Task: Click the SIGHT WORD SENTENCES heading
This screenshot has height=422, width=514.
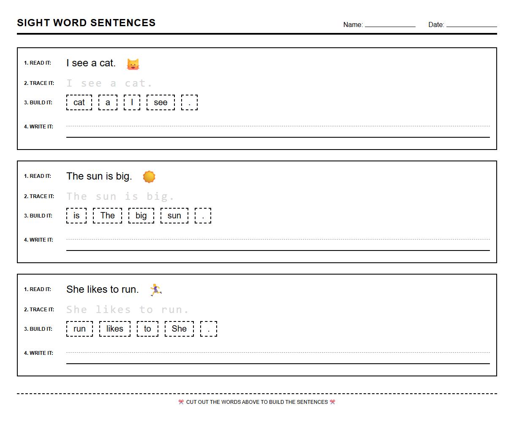Action: pyautogui.click(x=86, y=23)
